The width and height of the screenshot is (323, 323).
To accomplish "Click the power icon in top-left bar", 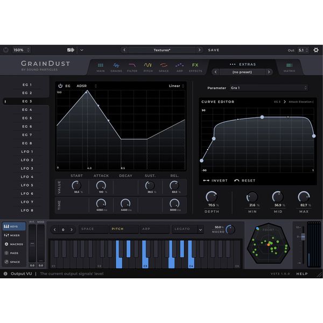I will click(6, 50).
